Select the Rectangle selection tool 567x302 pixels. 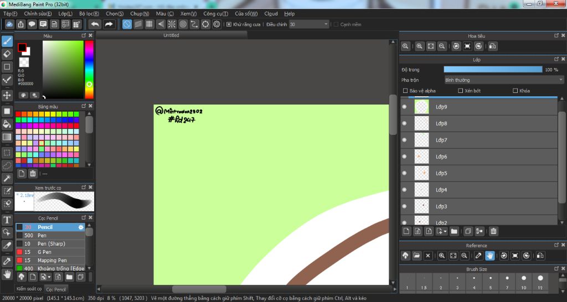click(7, 153)
